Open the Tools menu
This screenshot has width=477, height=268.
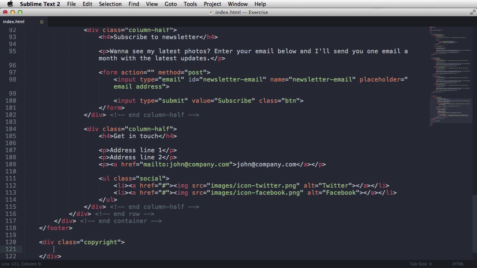[x=190, y=4]
